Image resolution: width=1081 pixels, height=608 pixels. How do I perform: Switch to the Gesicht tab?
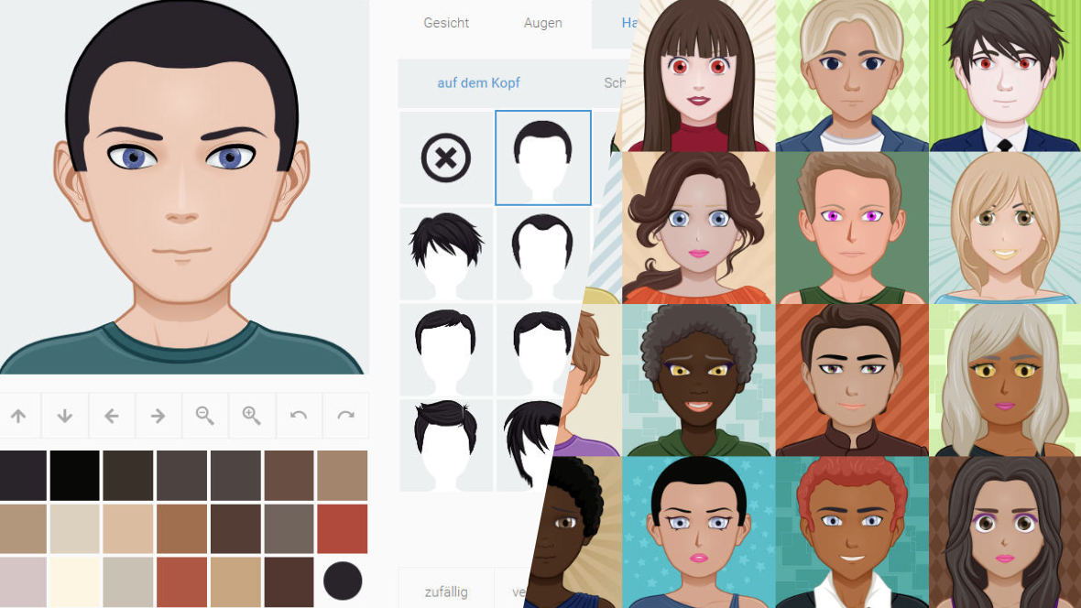pyautogui.click(x=446, y=23)
